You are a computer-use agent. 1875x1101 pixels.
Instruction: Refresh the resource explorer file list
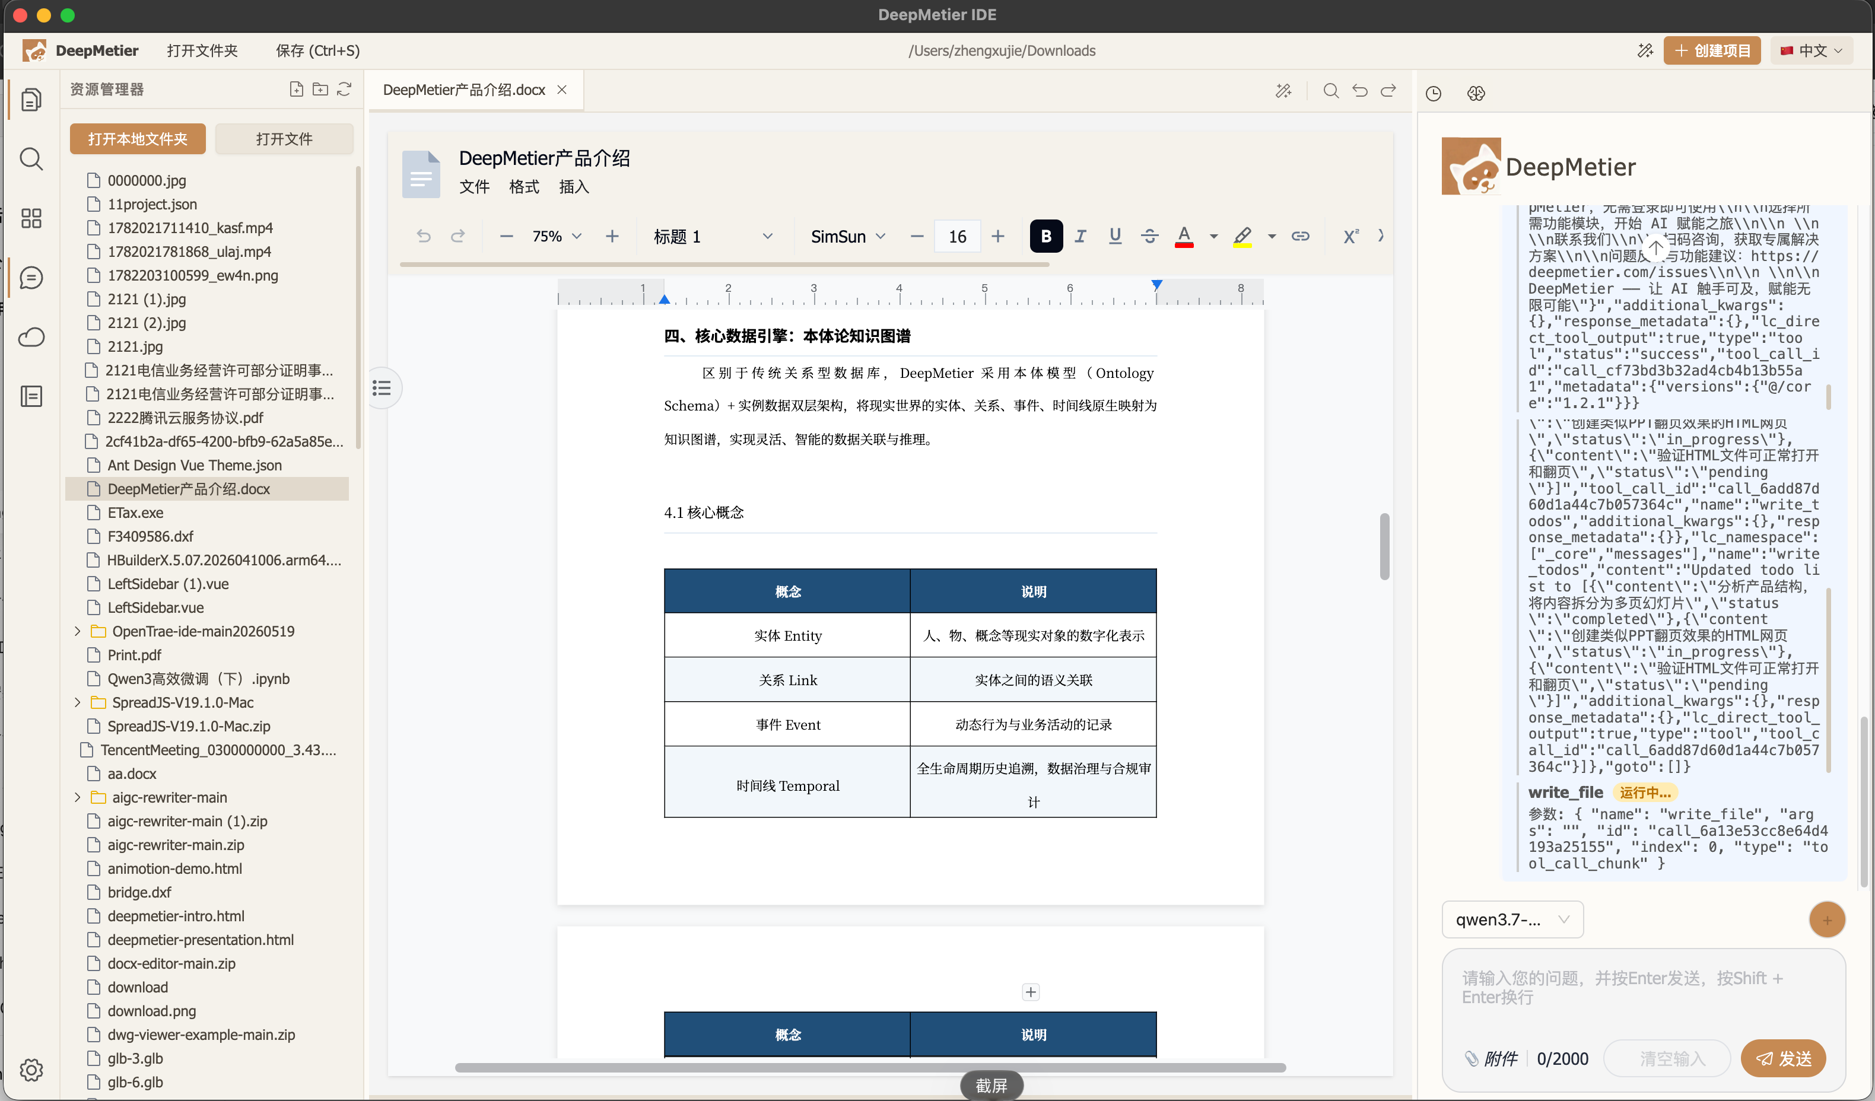click(x=344, y=89)
